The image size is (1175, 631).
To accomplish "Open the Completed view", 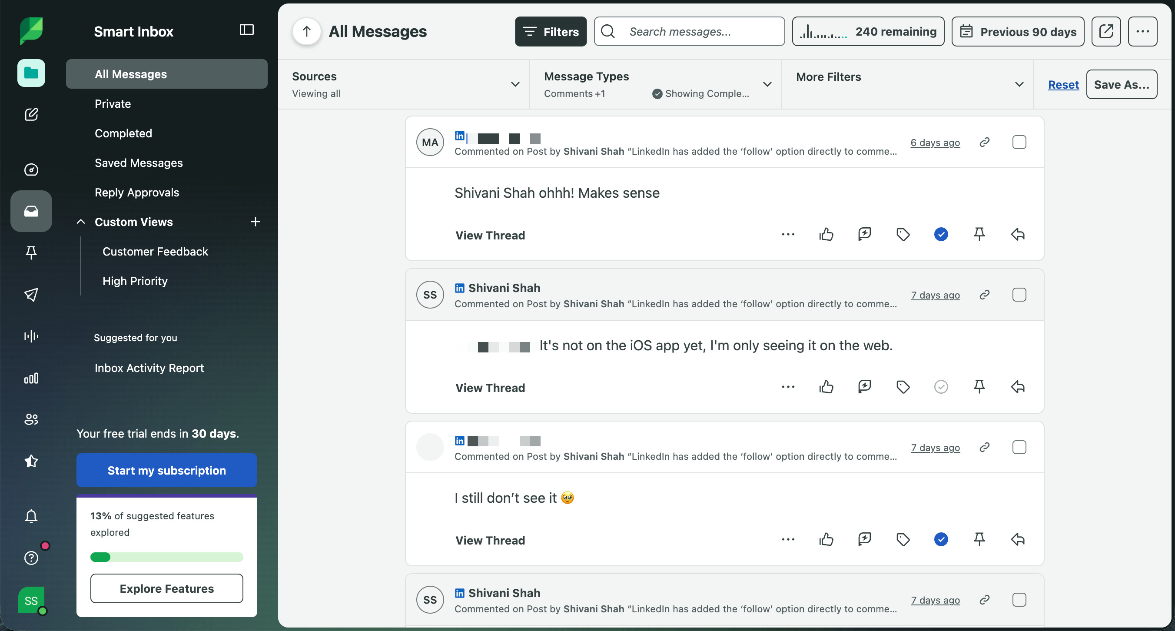I will 123,133.
